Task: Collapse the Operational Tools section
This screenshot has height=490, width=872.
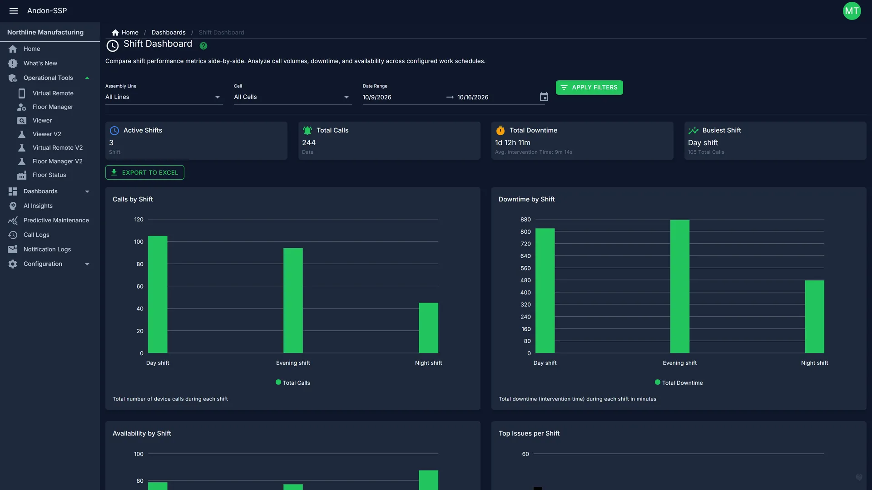Action: point(87,78)
